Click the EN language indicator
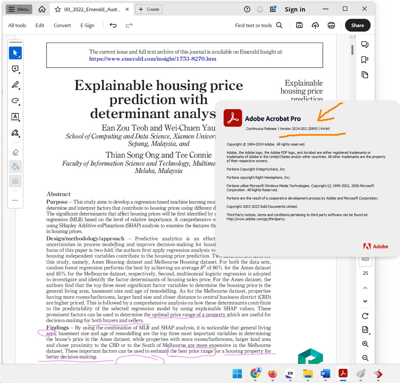The width and height of the screenshot is (400, 383). [x=290, y=373]
